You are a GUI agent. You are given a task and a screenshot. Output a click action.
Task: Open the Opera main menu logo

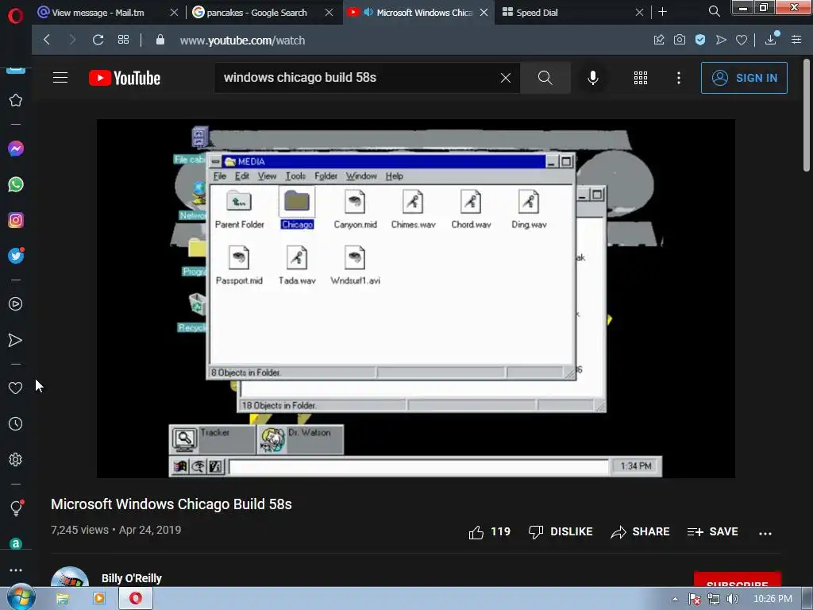(16, 16)
